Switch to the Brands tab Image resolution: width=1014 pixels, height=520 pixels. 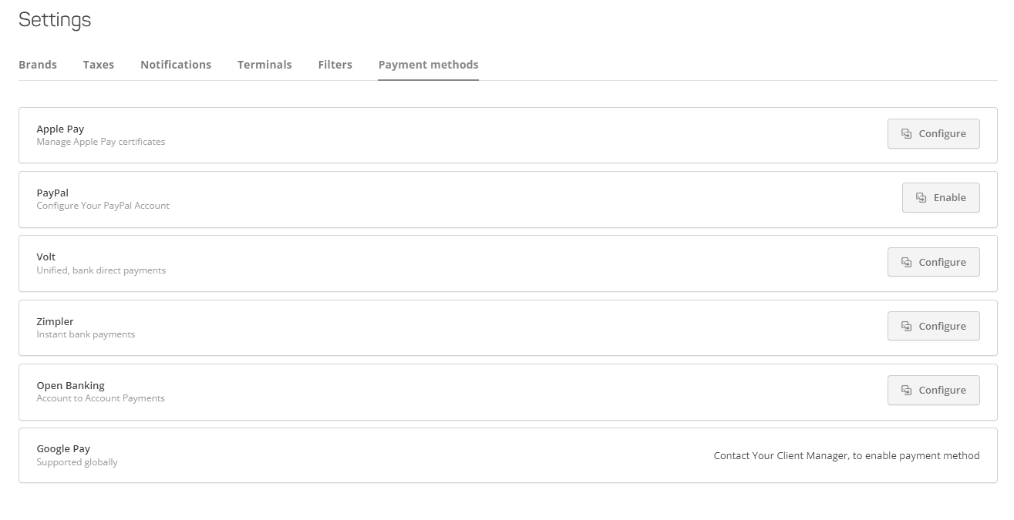tap(37, 65)
